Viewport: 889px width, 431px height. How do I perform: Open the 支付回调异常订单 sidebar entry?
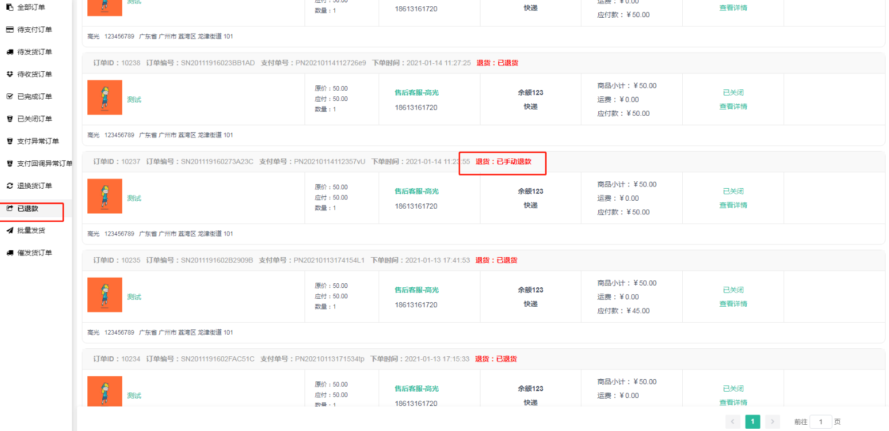pyautogui.click(x=45, y=164)
